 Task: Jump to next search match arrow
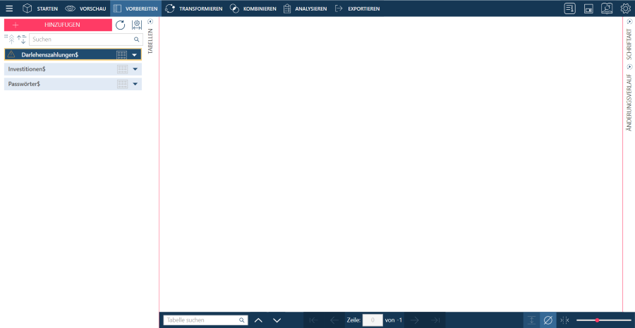click(x=277, y=320)
